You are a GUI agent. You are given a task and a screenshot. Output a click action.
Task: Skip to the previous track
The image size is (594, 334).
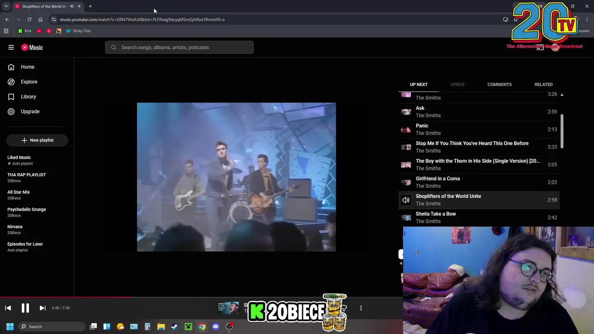(x=8, y=308)
